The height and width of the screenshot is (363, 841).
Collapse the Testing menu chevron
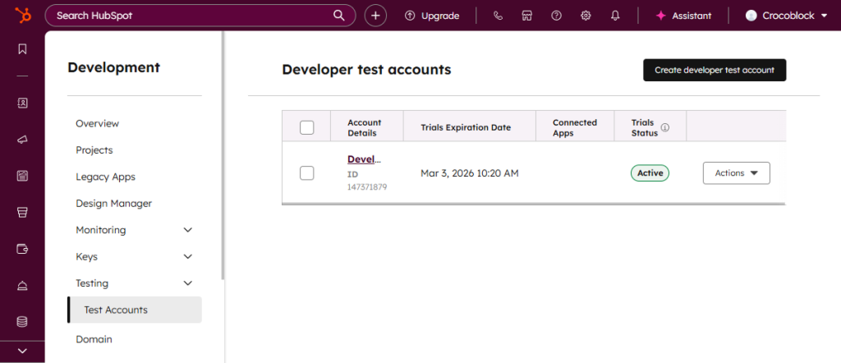188,283
